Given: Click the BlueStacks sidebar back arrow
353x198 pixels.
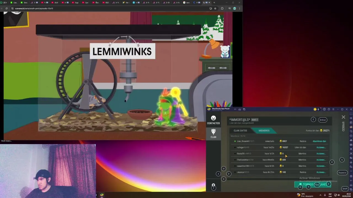Looking at the screenshot, I should [x=351, y=181].
